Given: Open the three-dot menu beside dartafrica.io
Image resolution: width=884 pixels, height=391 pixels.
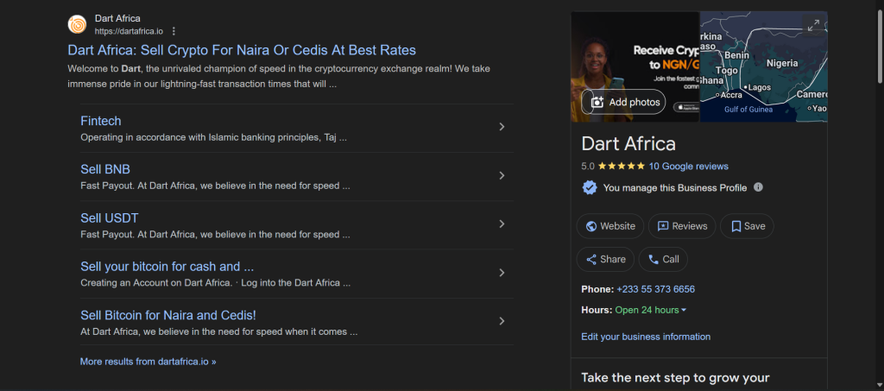Looking at the screenshot, I should (174, 31).
